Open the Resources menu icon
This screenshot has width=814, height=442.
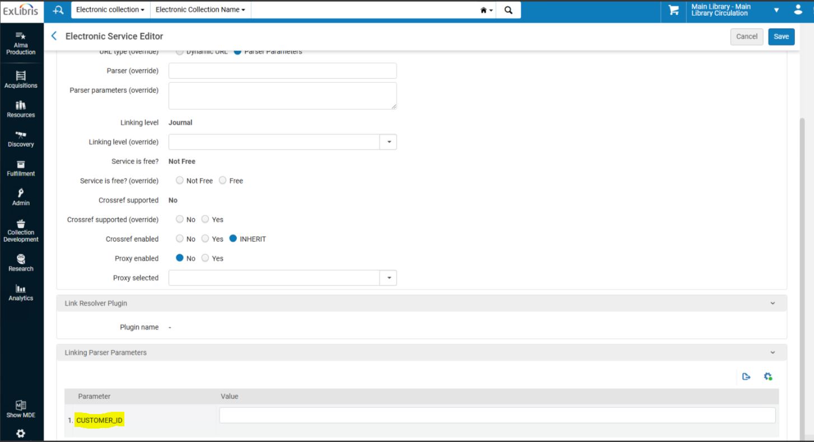[x=21, y=105]
